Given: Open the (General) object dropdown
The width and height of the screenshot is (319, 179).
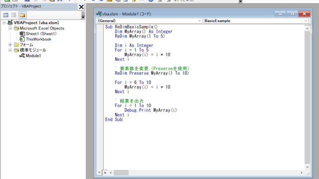Looking at the screenshot, I should pyautogui.click(x=150, y=21).
